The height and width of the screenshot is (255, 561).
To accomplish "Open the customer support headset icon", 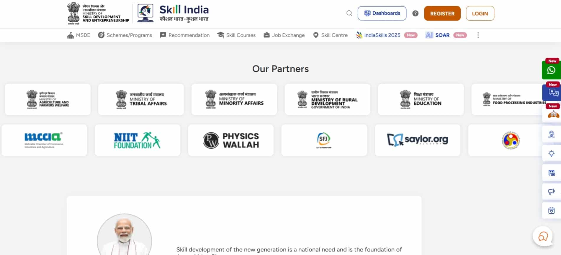I will click(552, 134).
